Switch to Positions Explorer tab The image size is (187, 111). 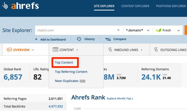[x=171, y=6]
